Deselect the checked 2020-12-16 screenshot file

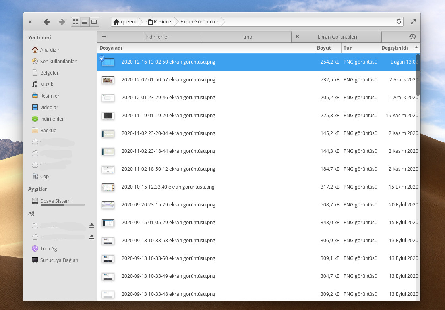pos(102,58)
